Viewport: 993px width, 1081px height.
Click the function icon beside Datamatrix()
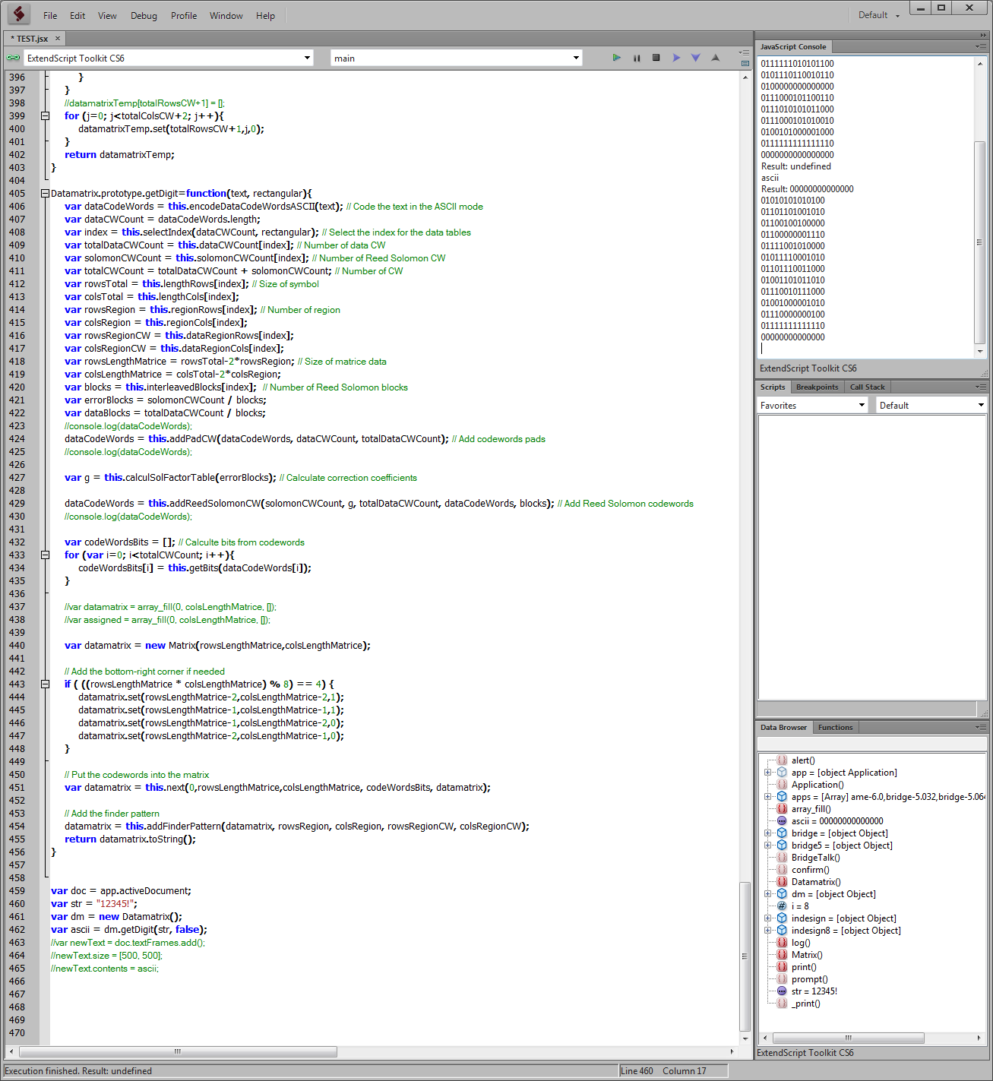(782, 882)
